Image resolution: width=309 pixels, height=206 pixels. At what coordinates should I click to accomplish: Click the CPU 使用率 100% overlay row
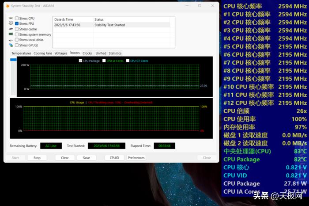pos(265,119)
